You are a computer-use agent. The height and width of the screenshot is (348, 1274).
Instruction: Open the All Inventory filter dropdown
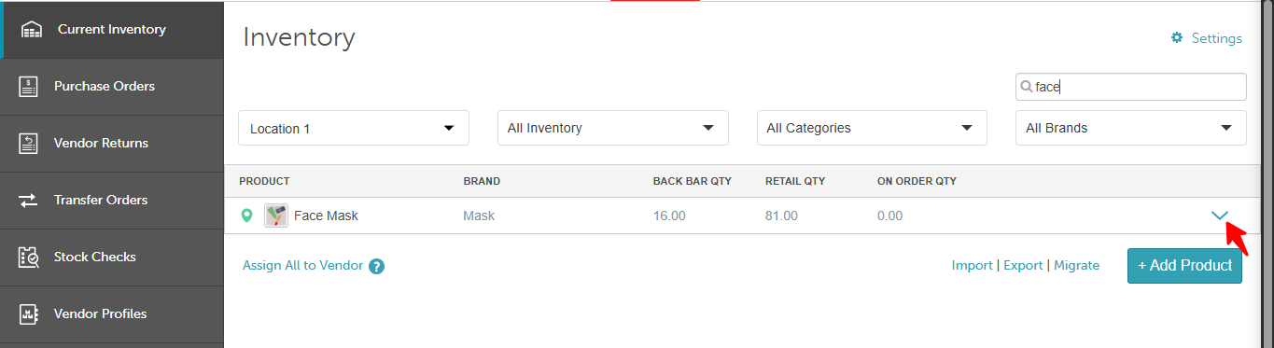point(613,128)
